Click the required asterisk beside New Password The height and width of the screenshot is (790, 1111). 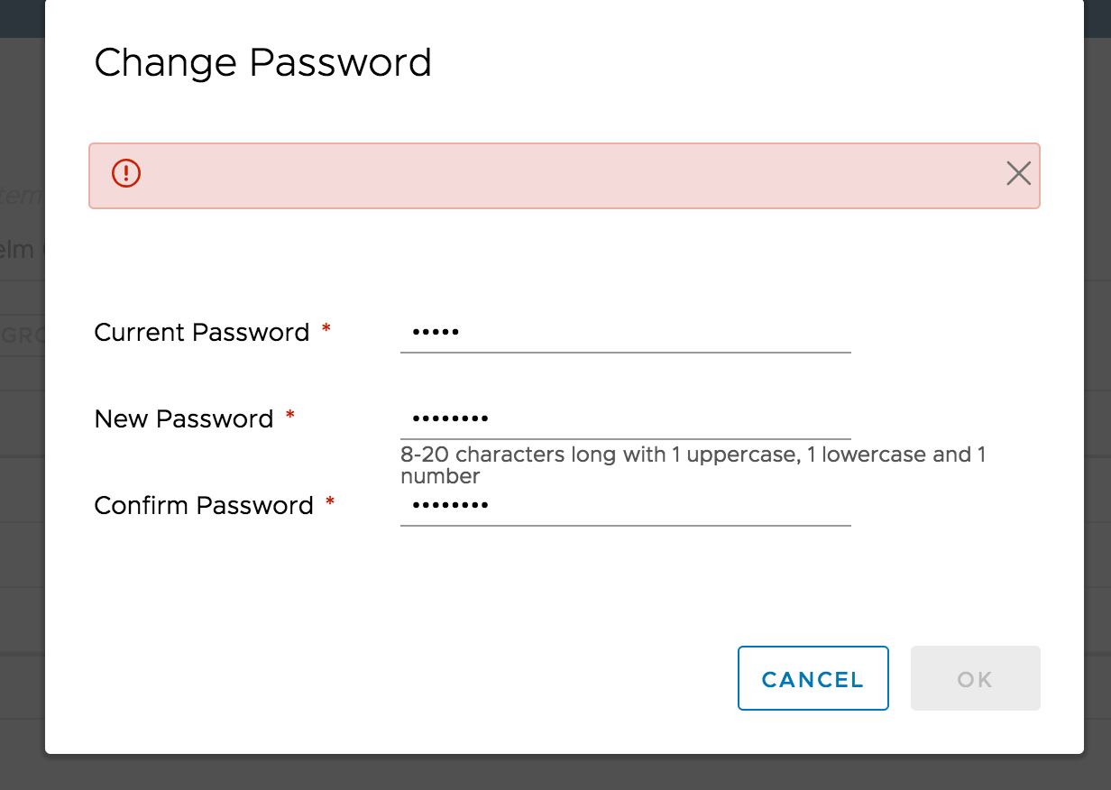tap(289, 416)
